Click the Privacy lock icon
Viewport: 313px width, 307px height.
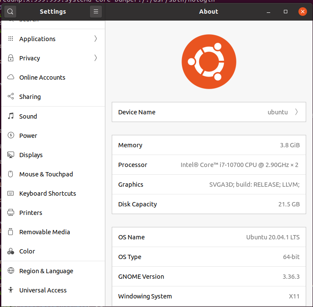pos(11,58)
